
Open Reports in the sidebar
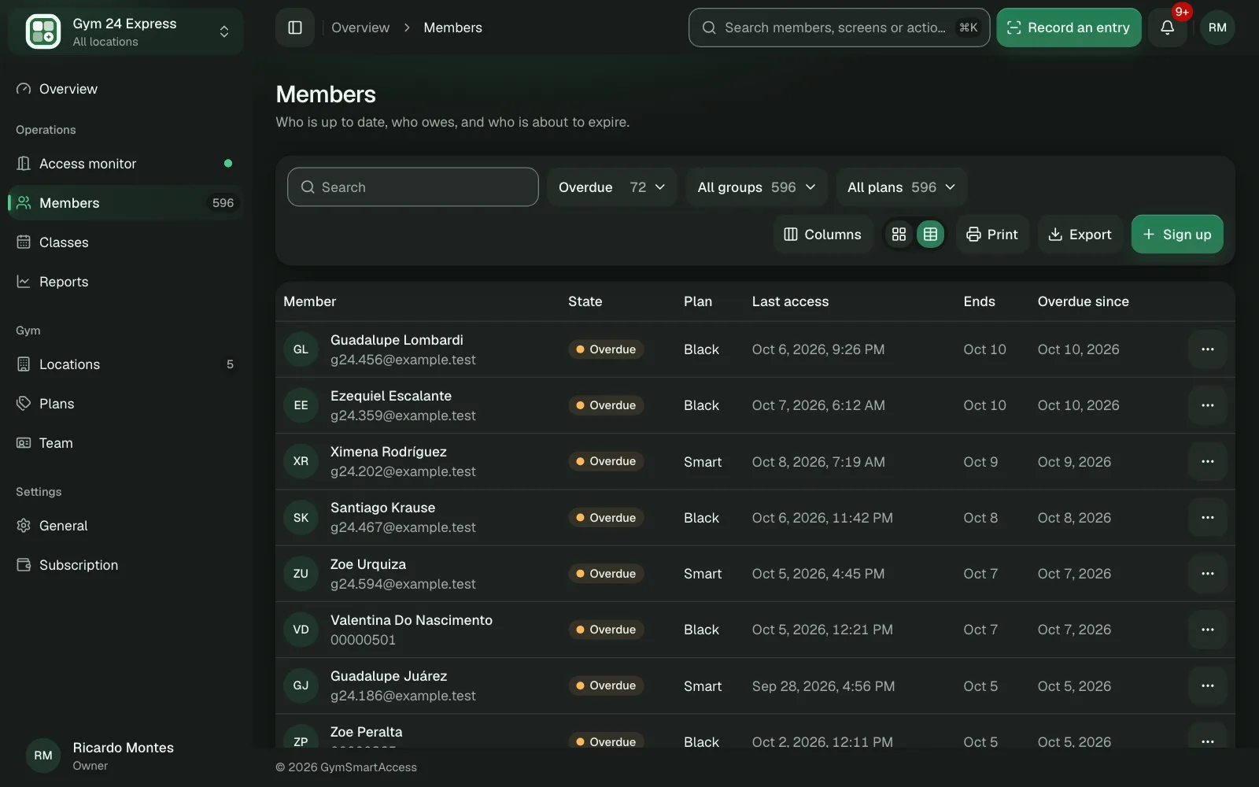pos(126,282)
